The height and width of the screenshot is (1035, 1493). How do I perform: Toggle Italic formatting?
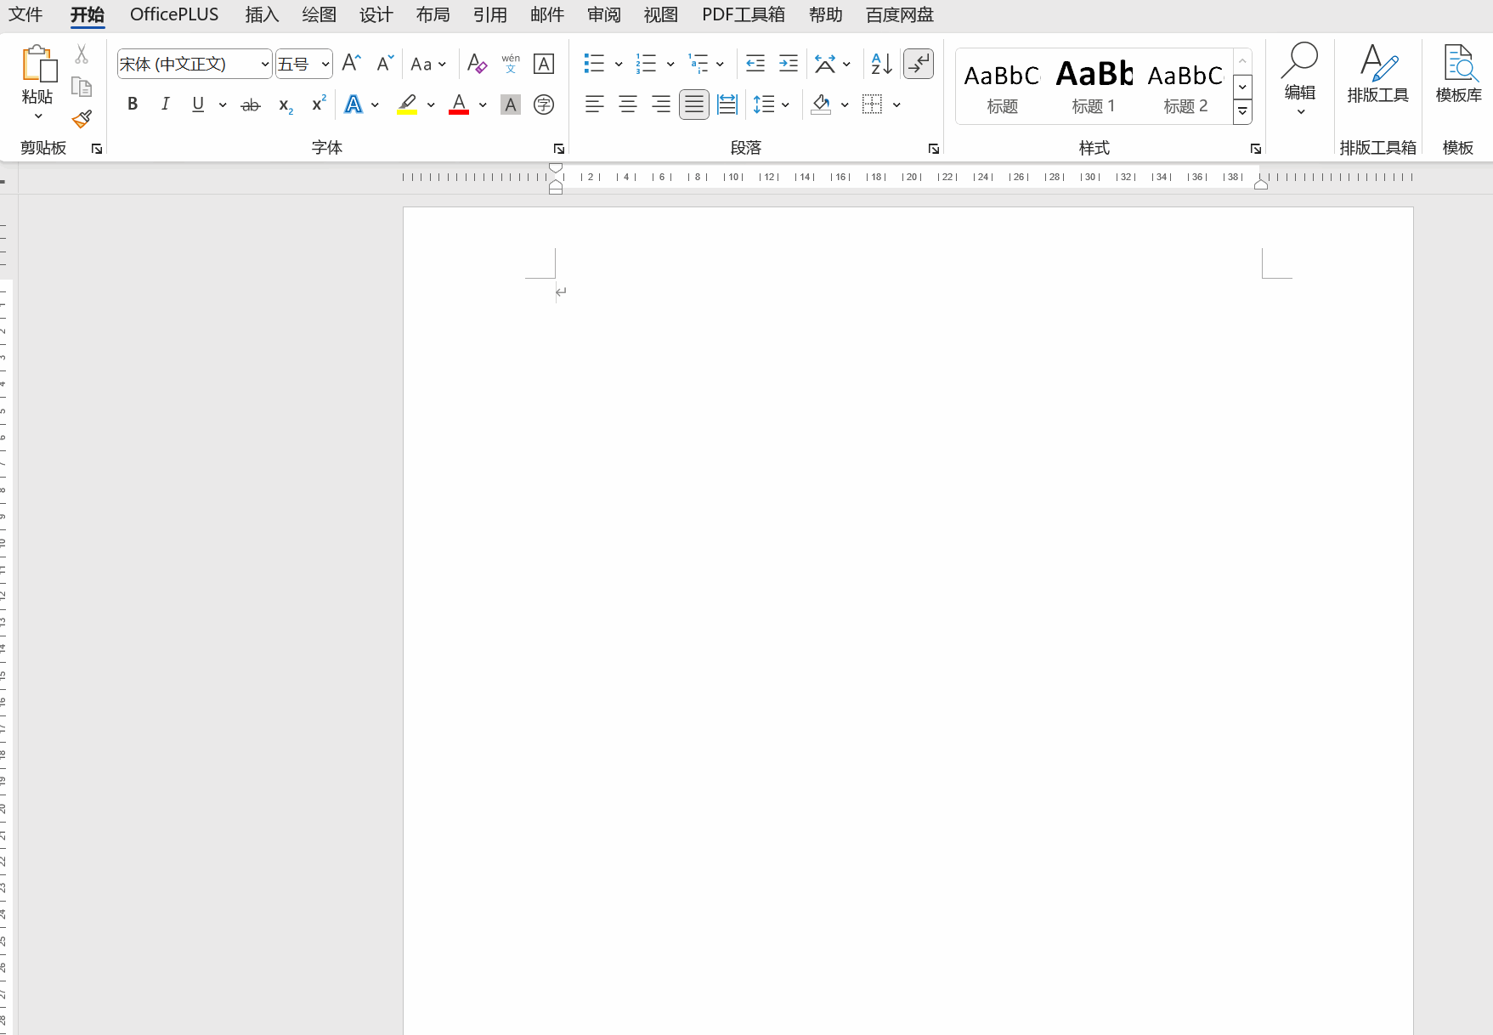point(165,105)
